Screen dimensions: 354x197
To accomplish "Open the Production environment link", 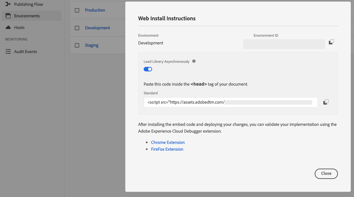I will click(x=95, y=10).
